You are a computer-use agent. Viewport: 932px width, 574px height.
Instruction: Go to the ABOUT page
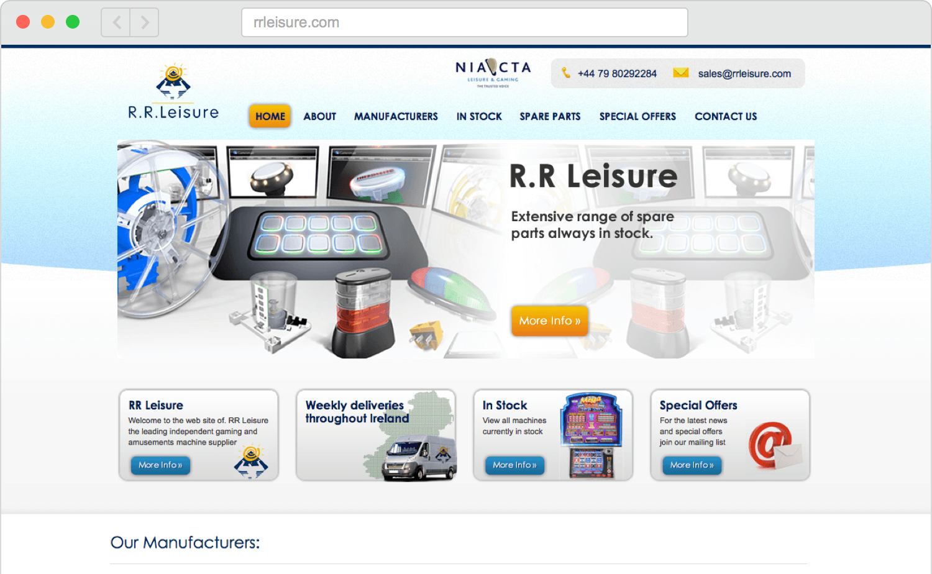coord(320,116)
